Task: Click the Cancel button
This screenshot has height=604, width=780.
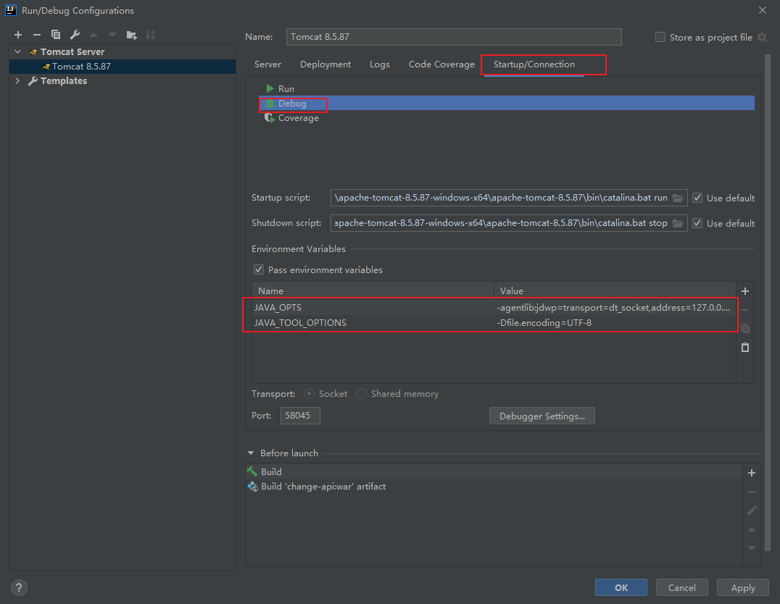Action: [681, 587]
